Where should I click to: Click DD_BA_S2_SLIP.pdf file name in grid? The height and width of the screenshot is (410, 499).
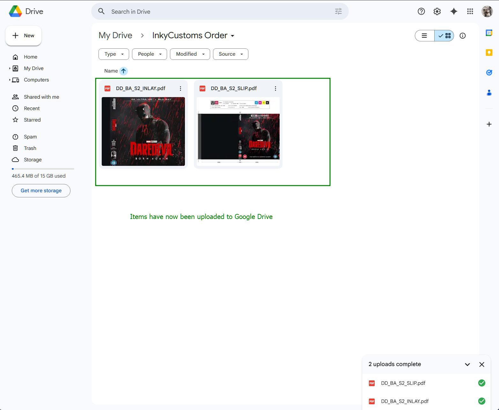234,88
